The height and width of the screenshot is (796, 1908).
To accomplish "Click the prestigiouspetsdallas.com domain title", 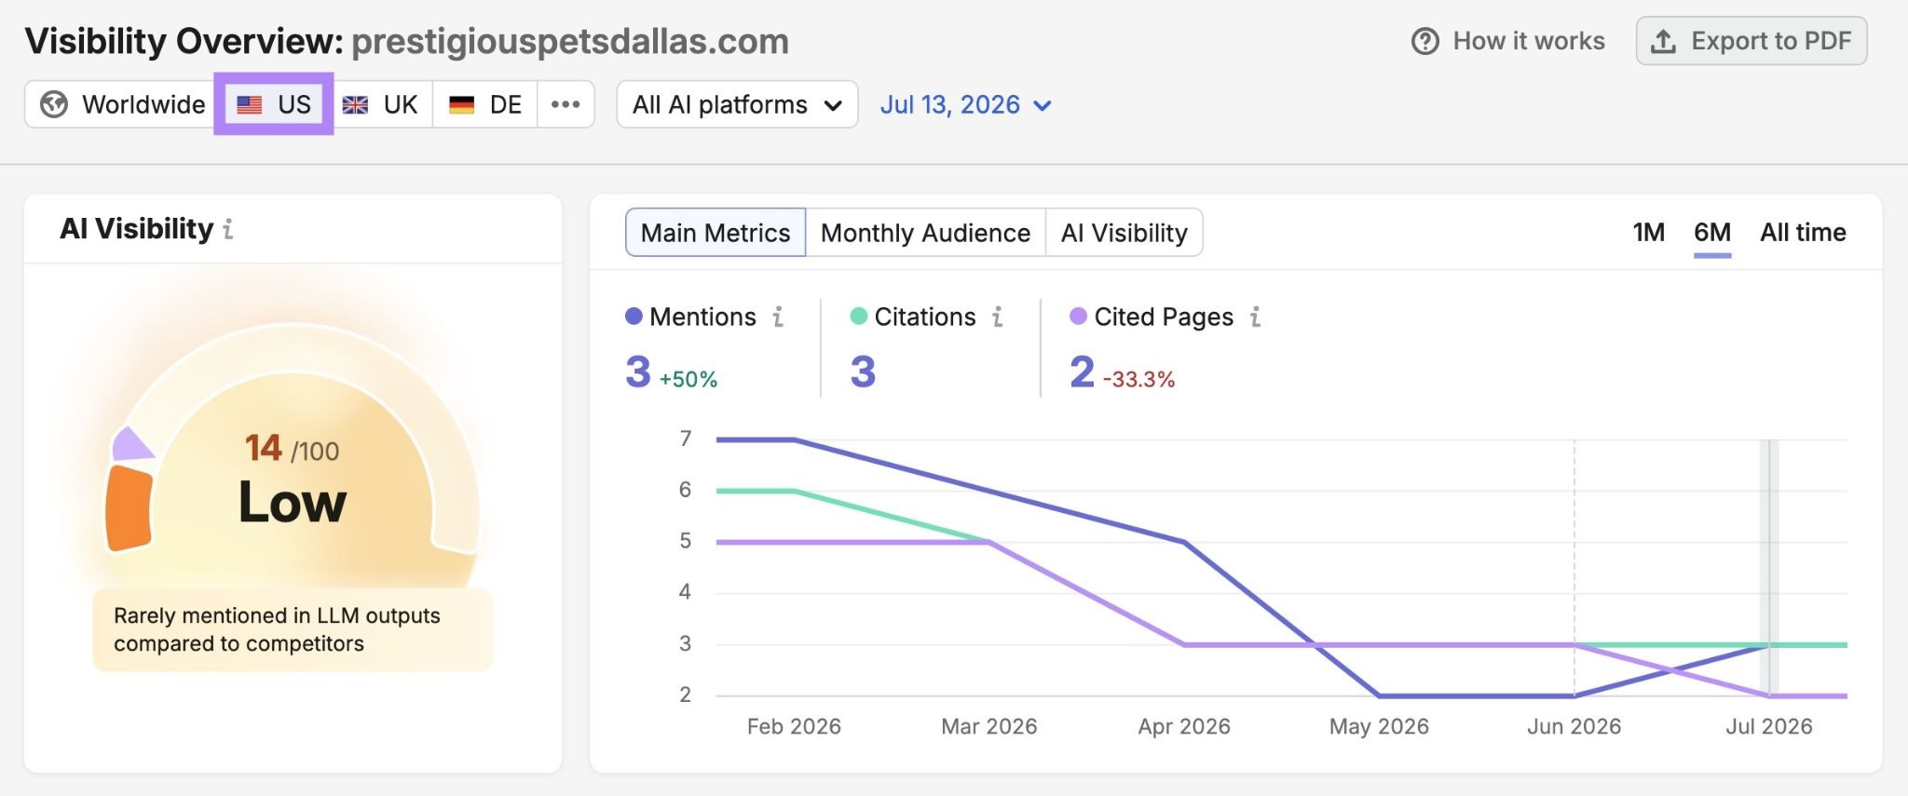I will click(x=570, y=42).
